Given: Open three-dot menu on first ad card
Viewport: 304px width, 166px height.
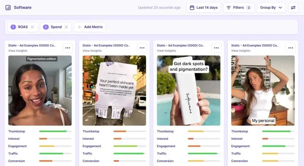Looking at the screenshot, I should pyautogui.click(x=68, y=48).
